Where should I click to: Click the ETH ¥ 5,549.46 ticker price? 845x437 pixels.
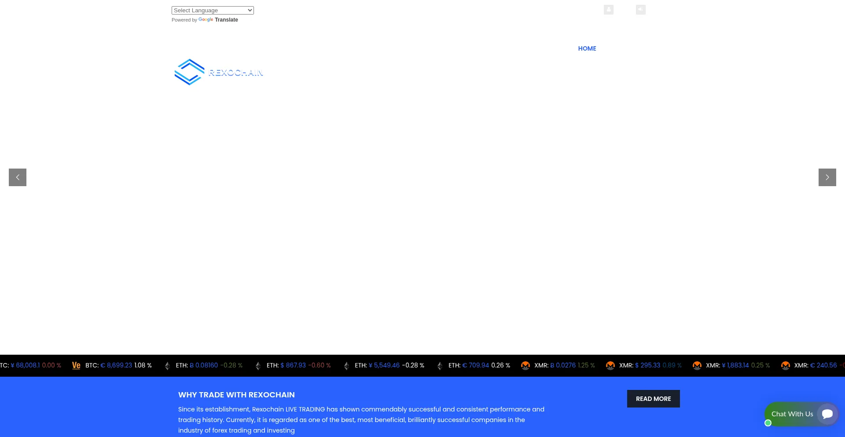click(x=384, y=365)
